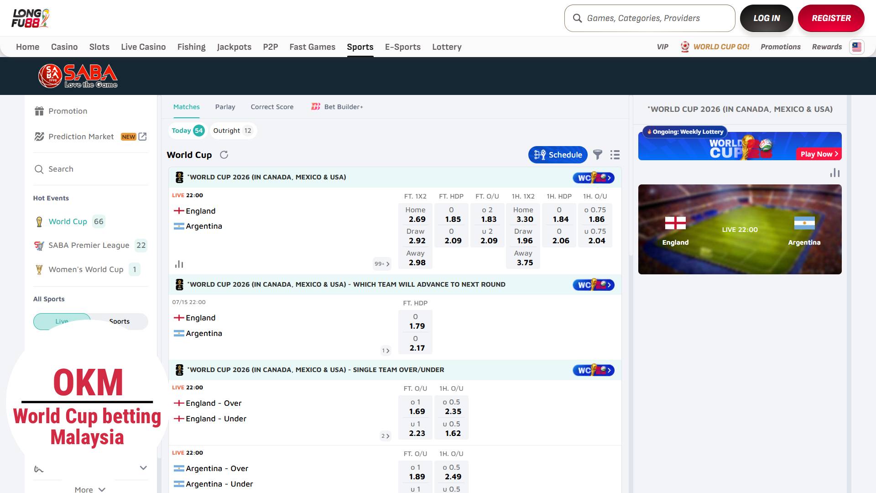The image size is (876, 493).
Task: Select 1H over 0.75 at 1.86
Action: pos(595,215)
